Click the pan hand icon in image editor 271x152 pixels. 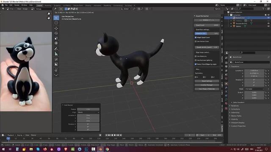coord(49,18)
